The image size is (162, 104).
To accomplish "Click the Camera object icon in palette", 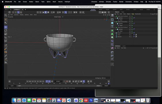I will pyautogui.click(x=112, y=56).
